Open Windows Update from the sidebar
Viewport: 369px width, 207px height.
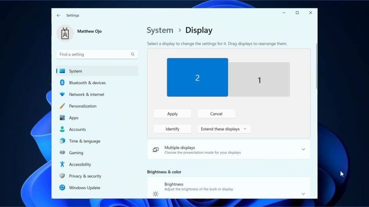tap(84, 187)
